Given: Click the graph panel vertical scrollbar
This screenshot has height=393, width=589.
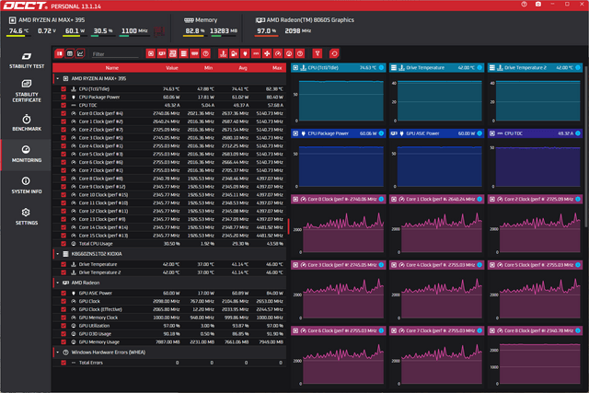Looking at the screenshot, I should point(586,148).
